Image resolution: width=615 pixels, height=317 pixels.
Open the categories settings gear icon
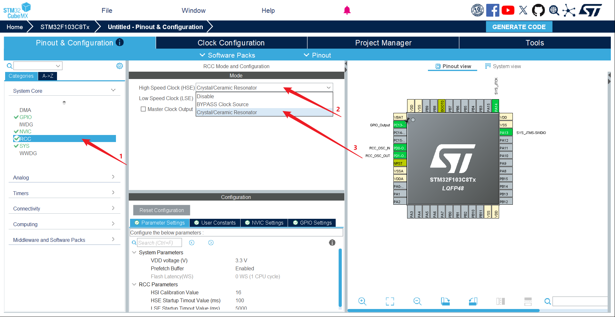coord(119,66)
